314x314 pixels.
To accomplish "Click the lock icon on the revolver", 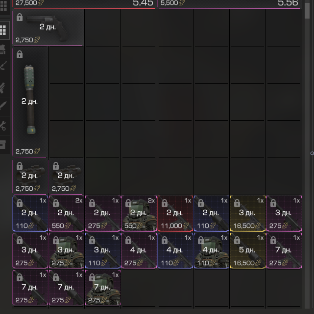I will [x=20, y=17].
